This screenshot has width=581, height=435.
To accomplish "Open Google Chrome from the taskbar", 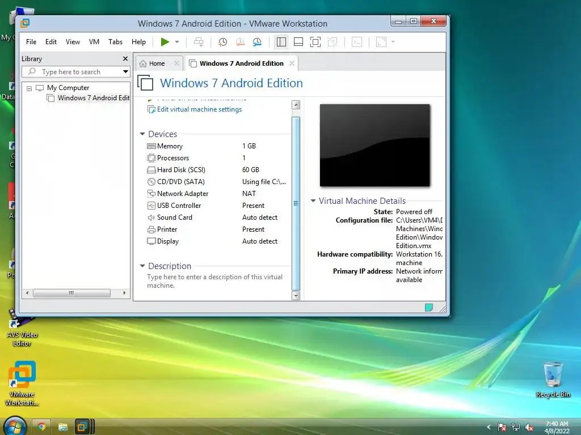I will 41,427.
